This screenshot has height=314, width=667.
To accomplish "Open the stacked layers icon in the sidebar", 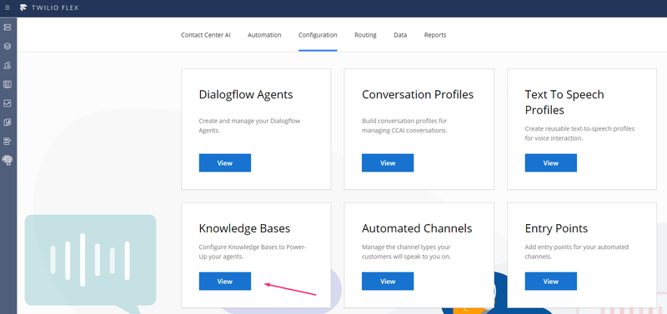I will click(8, 47).
